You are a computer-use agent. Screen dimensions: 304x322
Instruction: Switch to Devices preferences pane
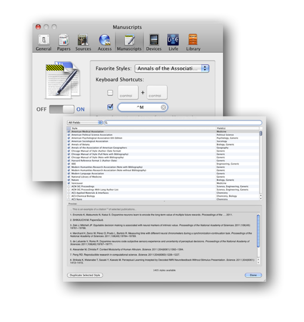tap(154, 43)
